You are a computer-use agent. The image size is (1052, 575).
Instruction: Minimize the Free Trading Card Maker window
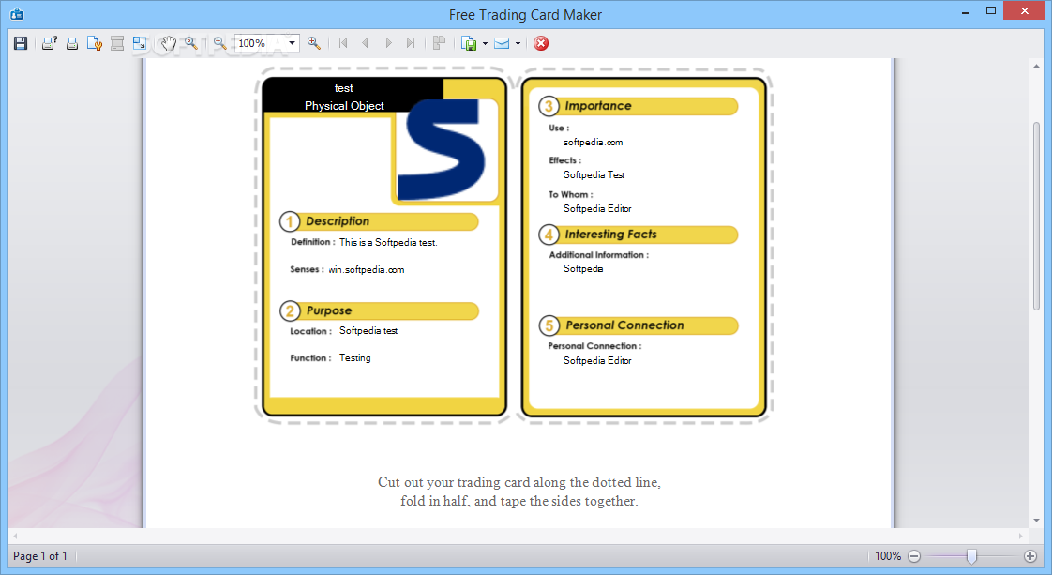pos(966,12)
